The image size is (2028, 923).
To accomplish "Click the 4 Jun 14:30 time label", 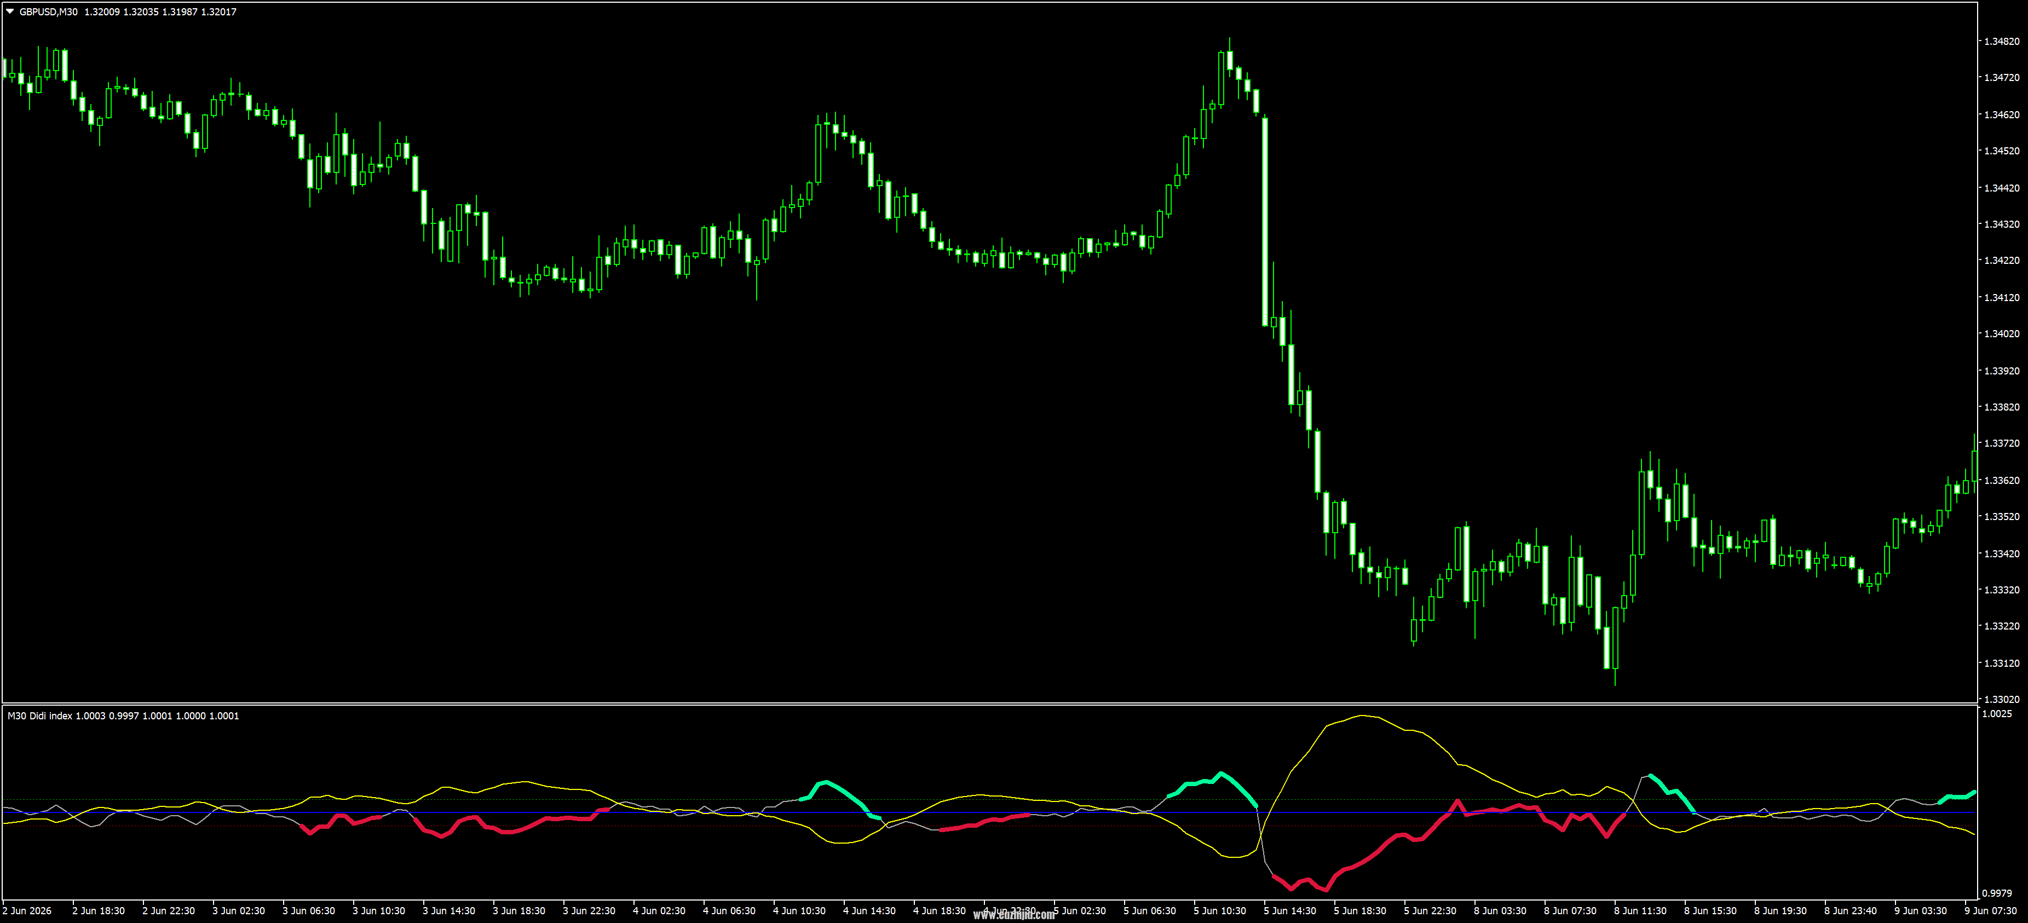I will click(869, 910).
